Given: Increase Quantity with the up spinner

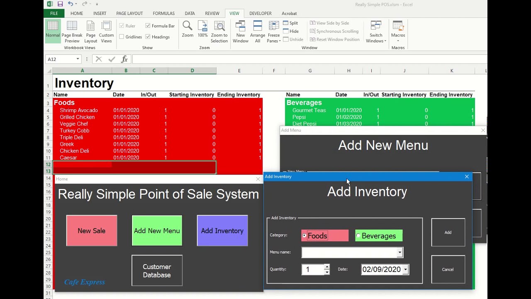Looking at the screenshot, I should [x=327, y=267].
